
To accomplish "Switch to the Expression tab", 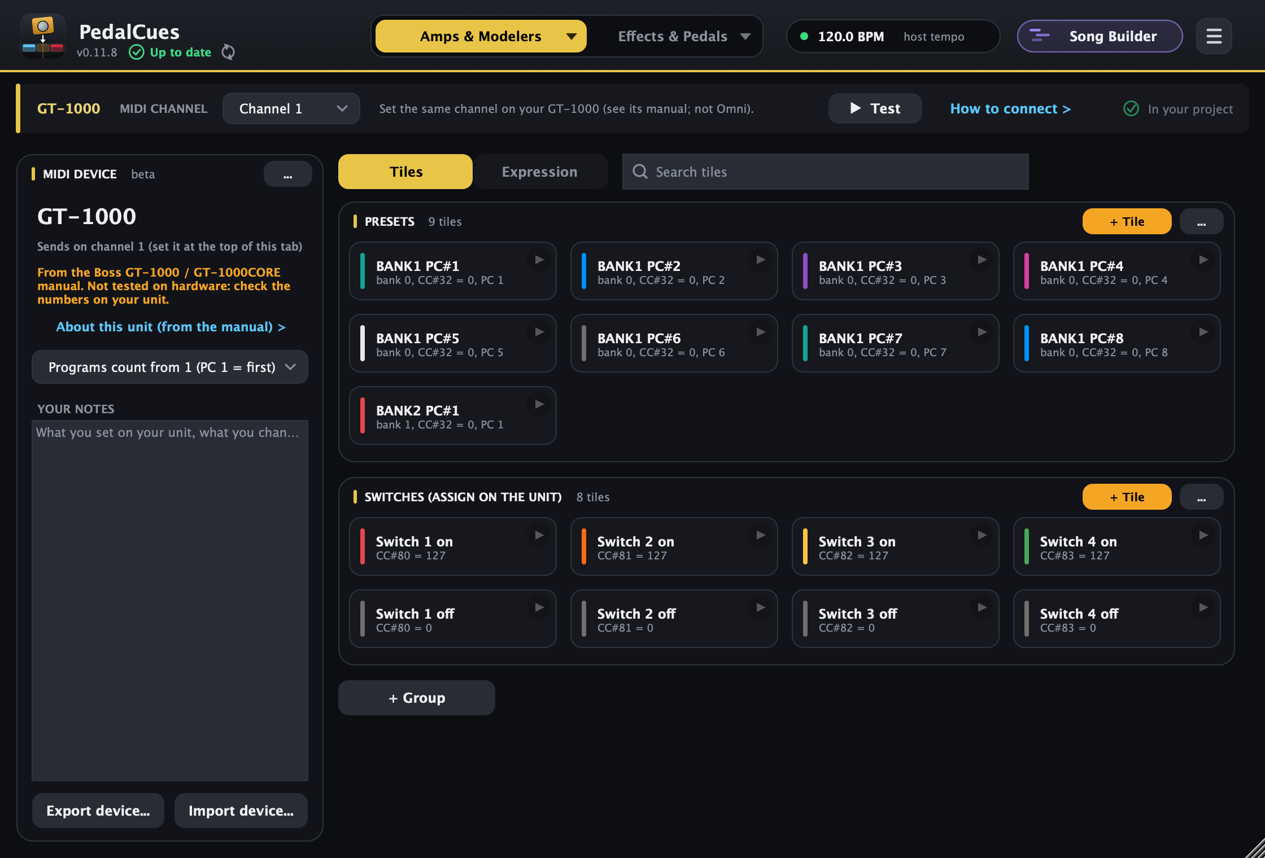I will (x=540, y=172).
